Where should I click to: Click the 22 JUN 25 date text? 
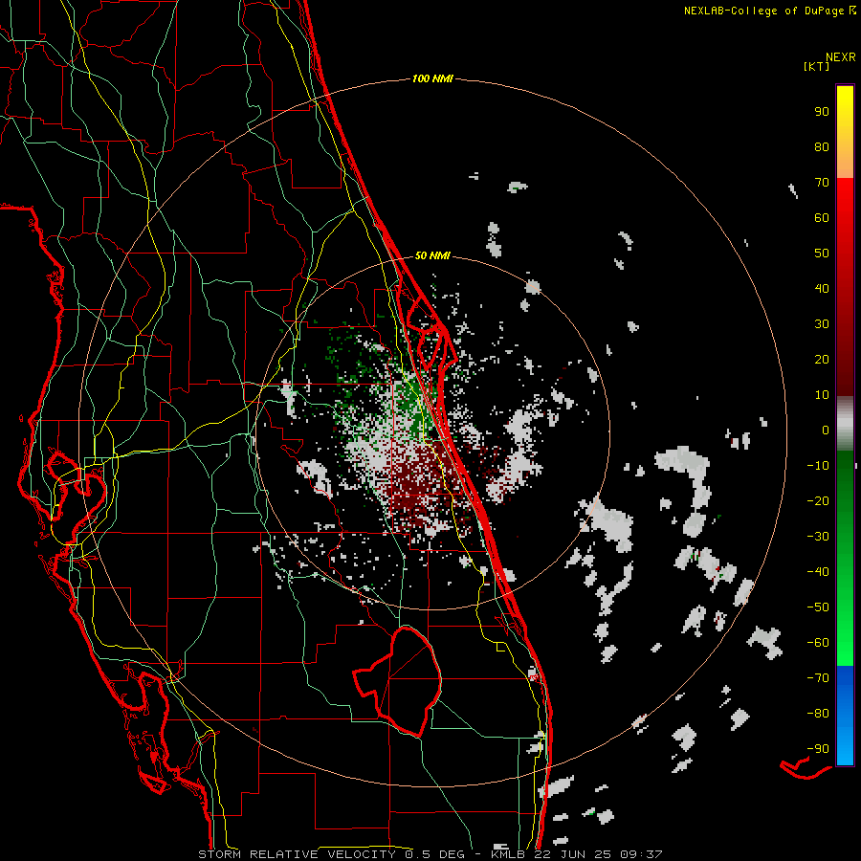573,854
